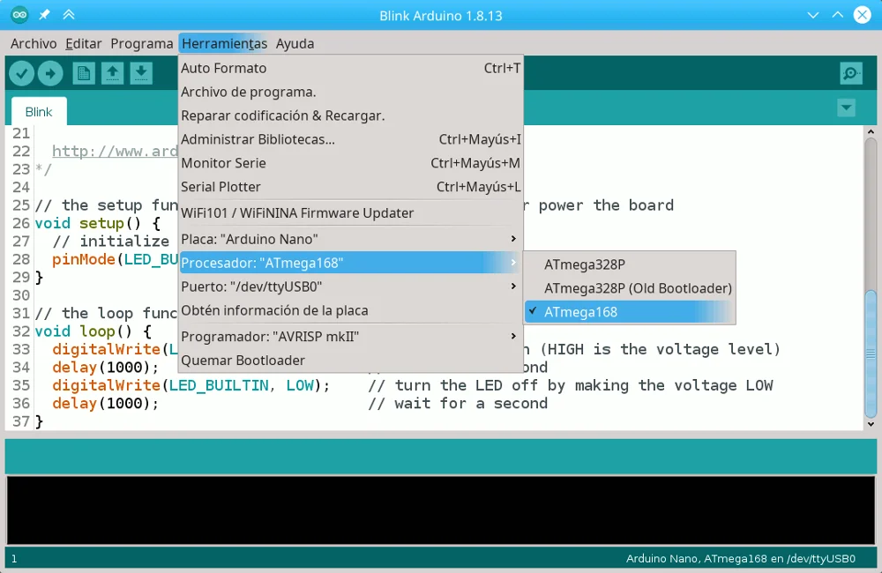Click the keep-above double chevron icon
The width and height of the screenshot is (882, 573).
click(69, 15)
